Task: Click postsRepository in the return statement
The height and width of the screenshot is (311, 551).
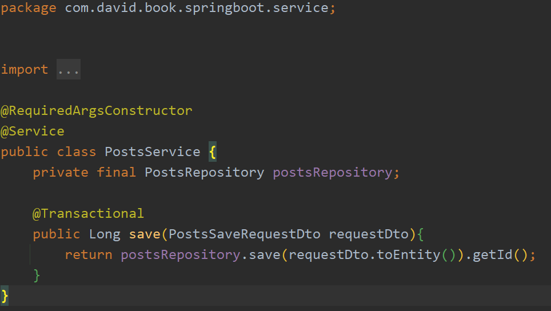Action: 181,255
